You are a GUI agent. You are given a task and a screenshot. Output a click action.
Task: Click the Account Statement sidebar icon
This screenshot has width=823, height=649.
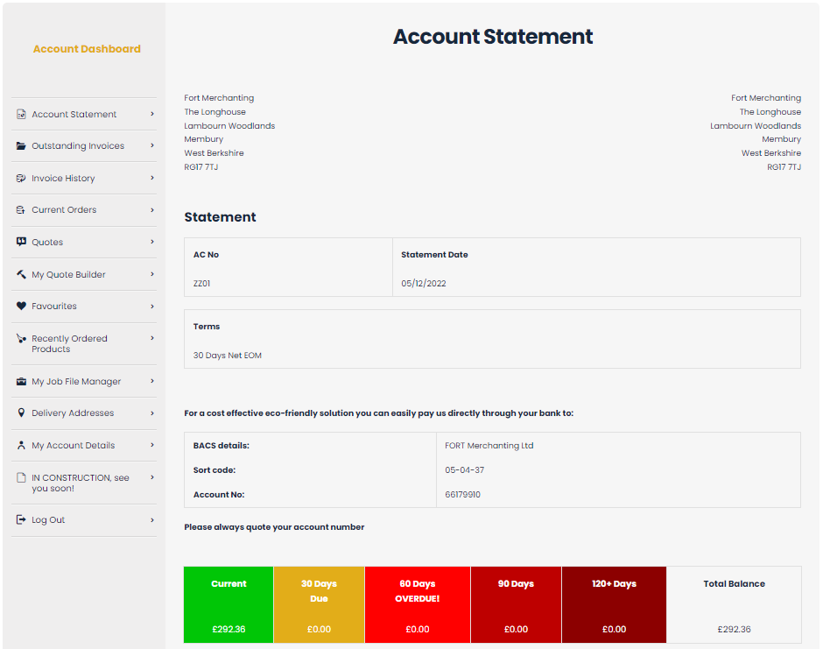21,114
